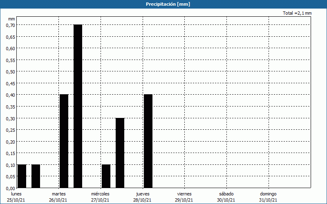
Task: Select the lunes day label
Action: click(x=16, y=194)
